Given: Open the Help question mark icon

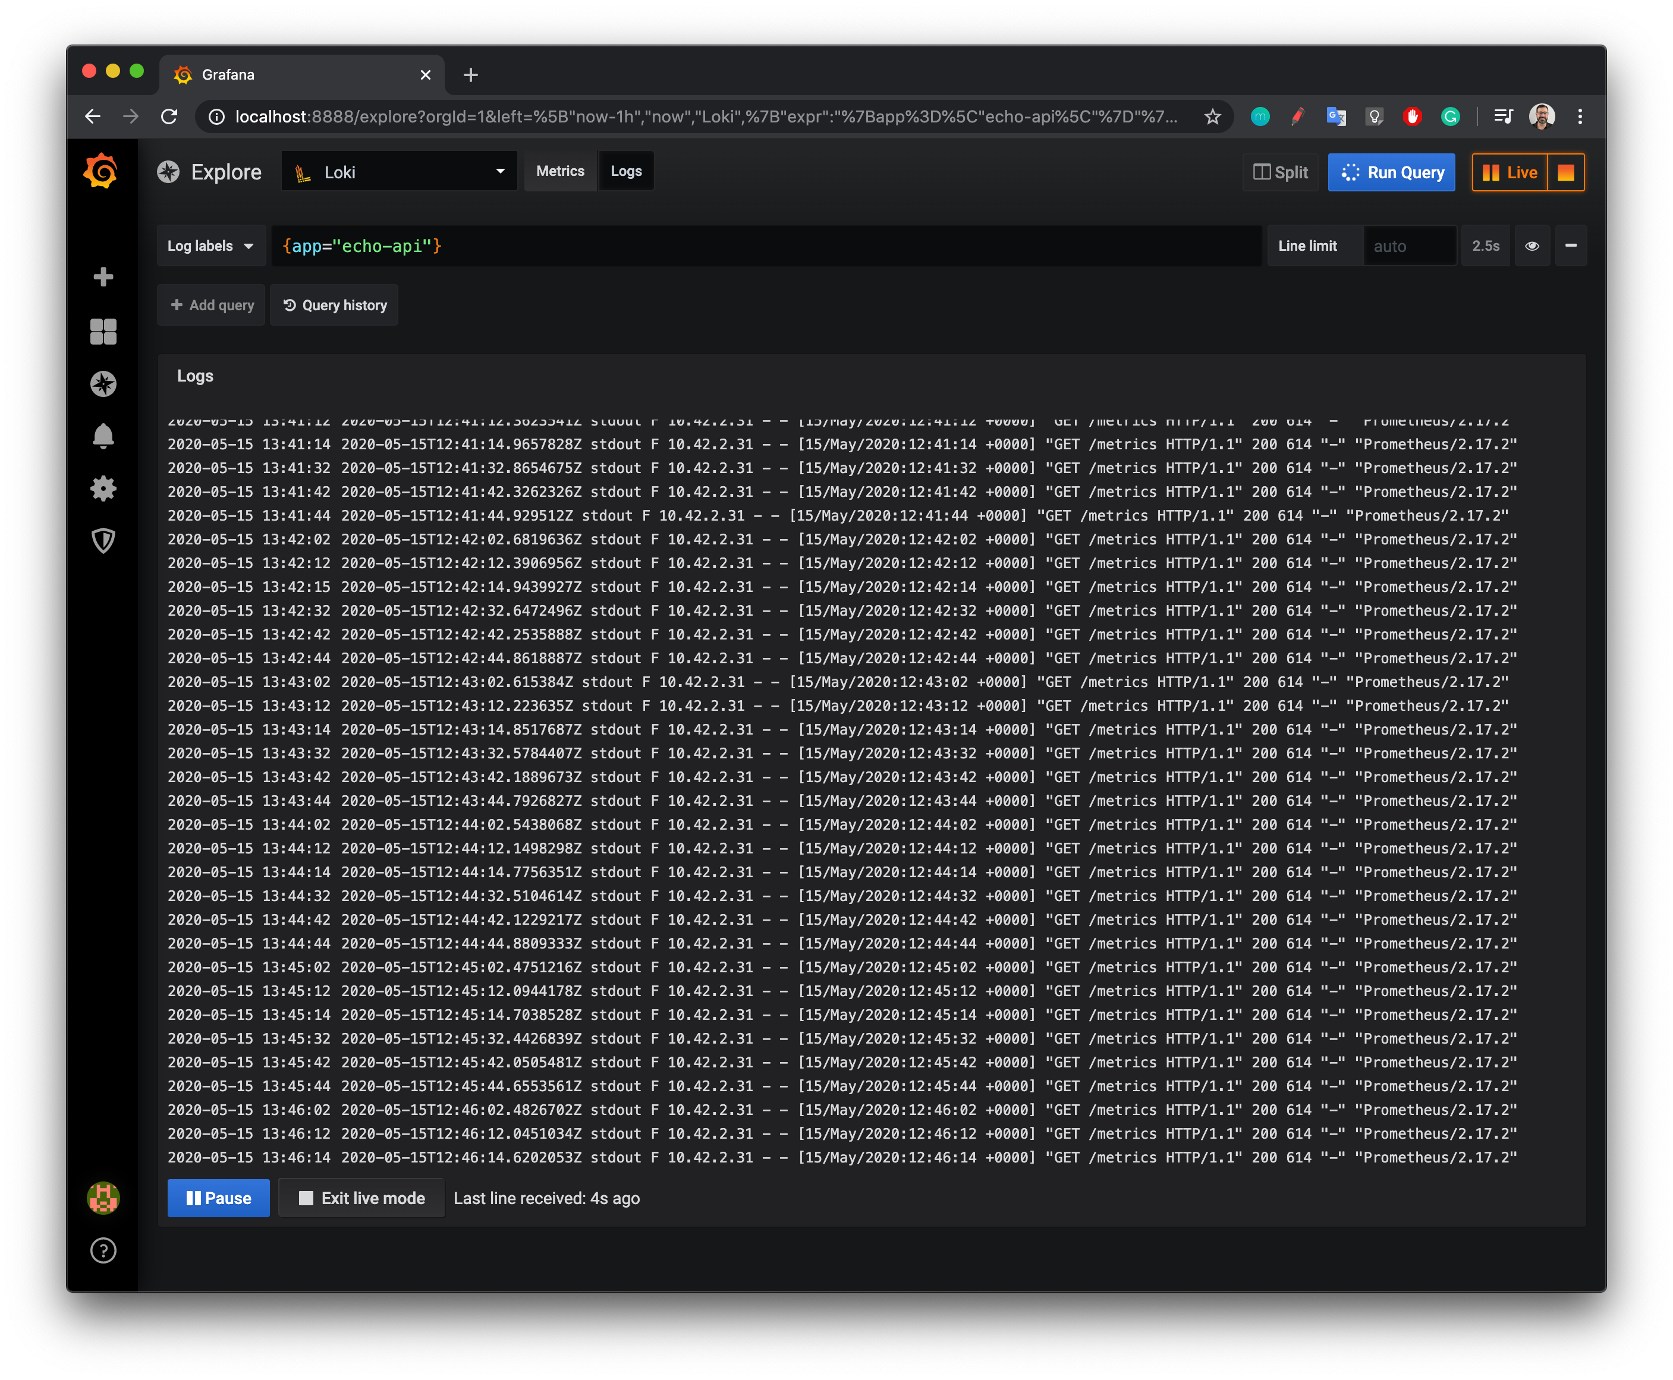Looking at the screenshot, I should click(103, 1250).
